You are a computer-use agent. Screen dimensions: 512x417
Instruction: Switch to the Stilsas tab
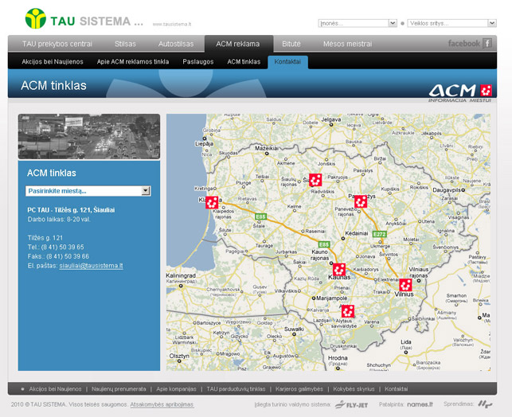pyautogui.click(x=125, y=44)
